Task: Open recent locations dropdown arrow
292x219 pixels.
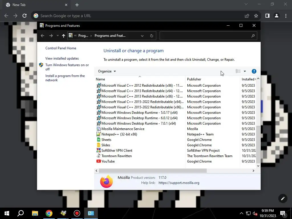Action: tap(58, 36)
